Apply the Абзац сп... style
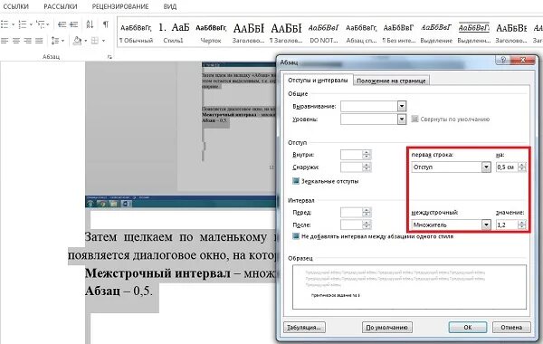This screenshot has height=344, width=543. point(361,33)
